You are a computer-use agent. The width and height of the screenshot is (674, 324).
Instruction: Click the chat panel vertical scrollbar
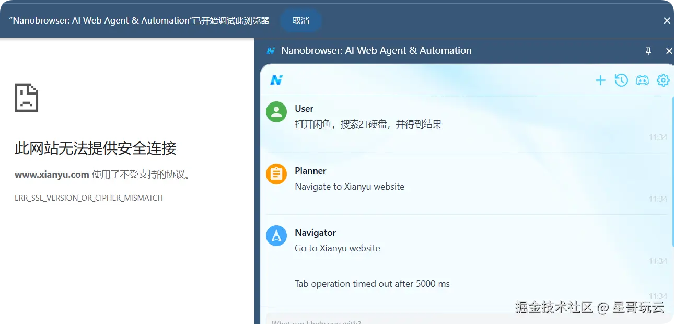point(672,172)
